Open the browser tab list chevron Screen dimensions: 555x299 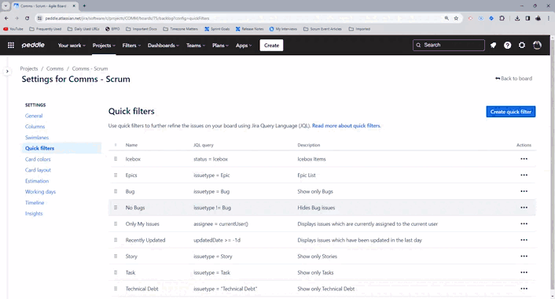(6, 6)
